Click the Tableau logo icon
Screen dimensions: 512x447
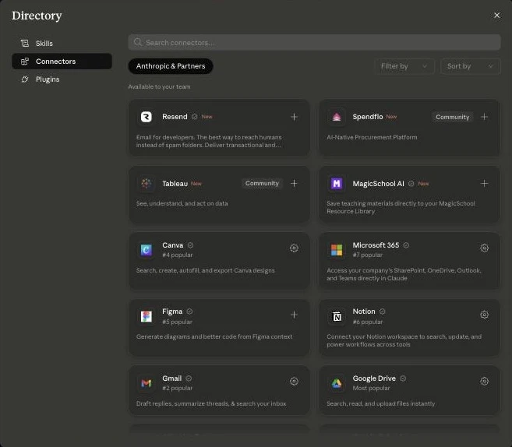[147, 183]
